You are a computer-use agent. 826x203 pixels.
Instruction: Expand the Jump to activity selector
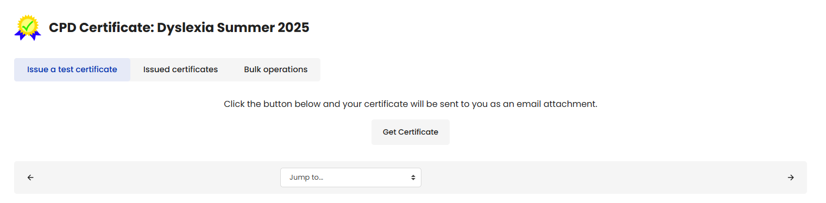point(351,177)
